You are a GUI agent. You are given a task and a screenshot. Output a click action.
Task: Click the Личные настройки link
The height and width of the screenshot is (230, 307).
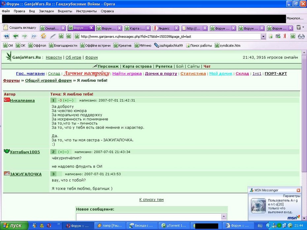click(x=86, y=73)
